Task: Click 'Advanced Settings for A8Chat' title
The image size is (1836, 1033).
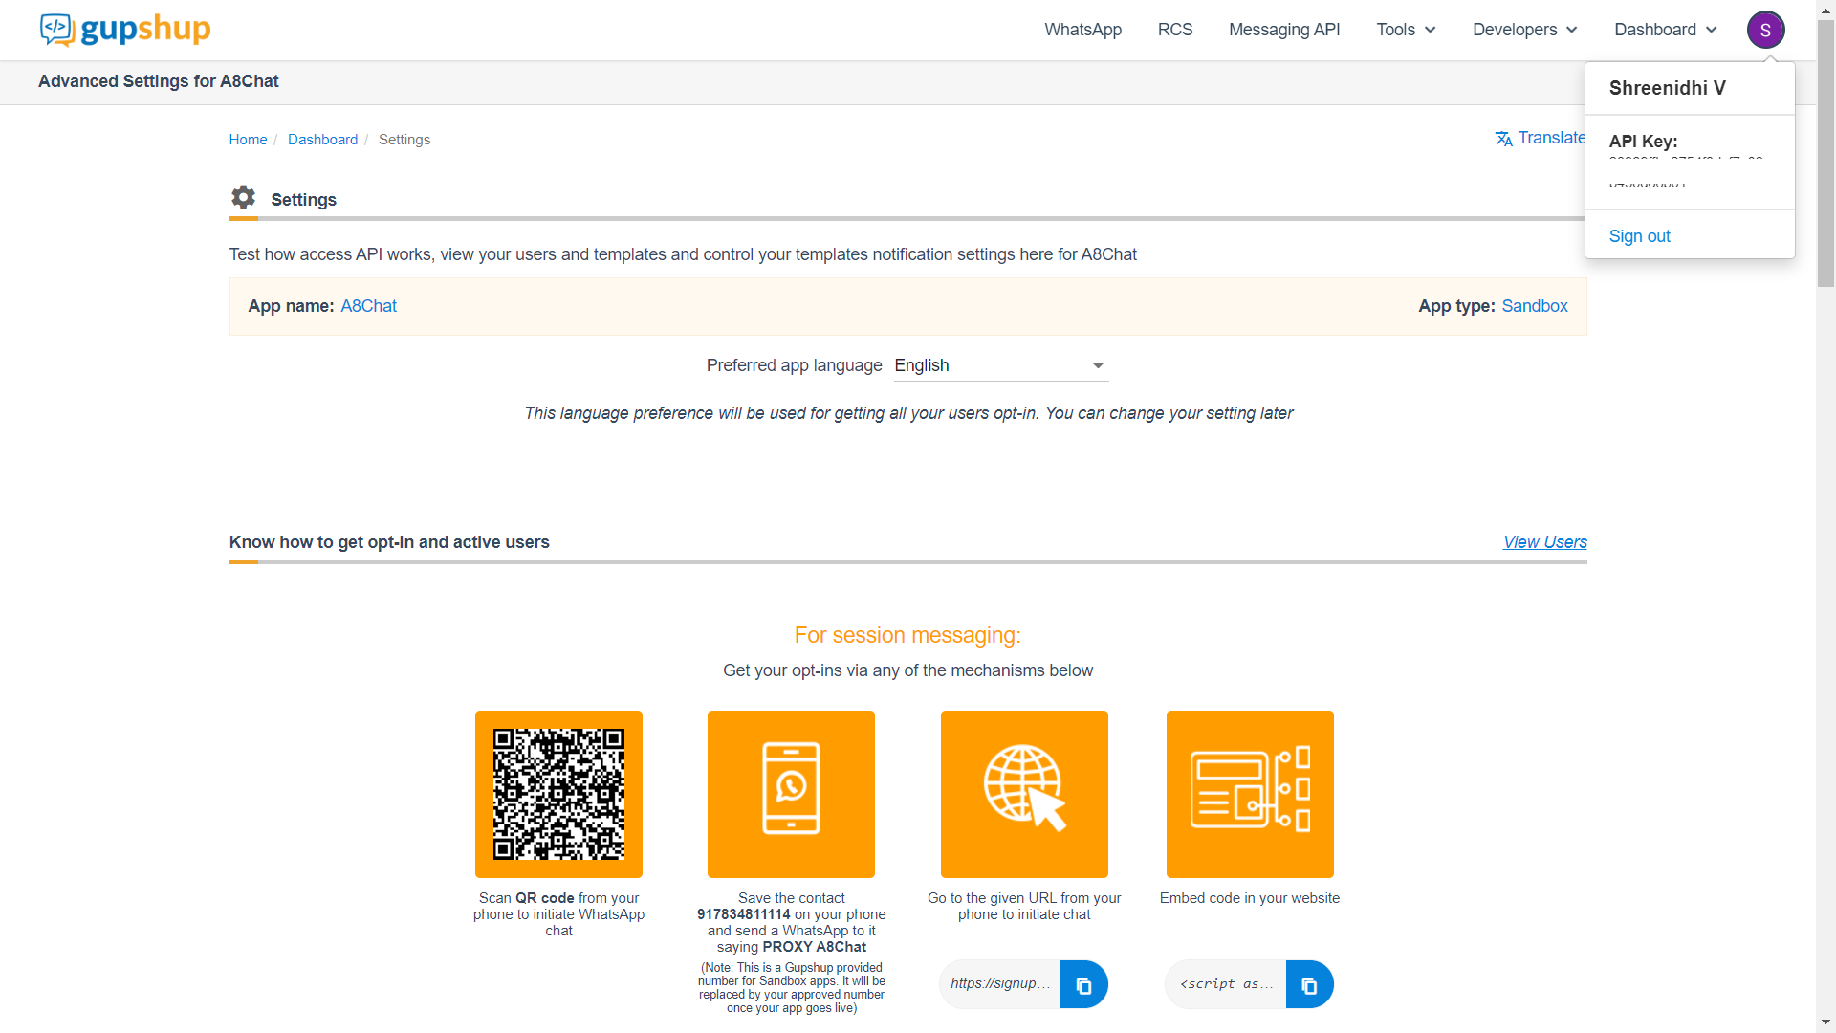Action: pyautogui.click(x=159, y=81)
